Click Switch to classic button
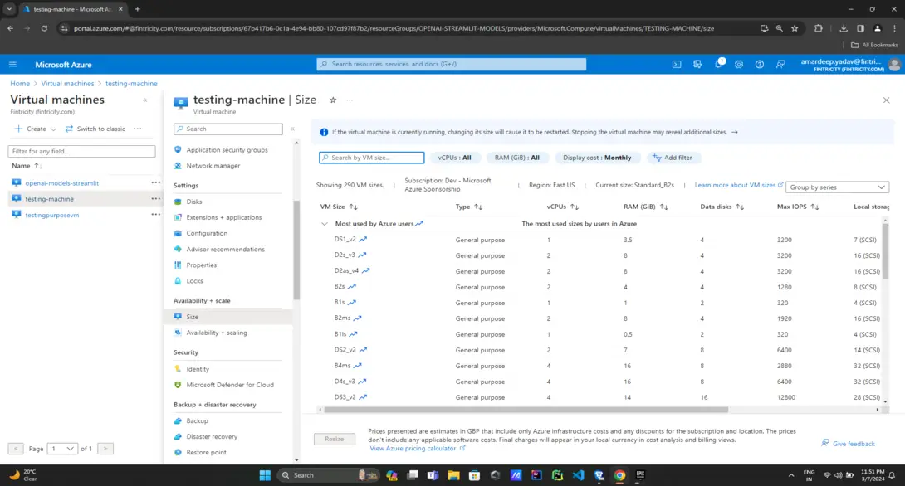 [x=95, y=129]
